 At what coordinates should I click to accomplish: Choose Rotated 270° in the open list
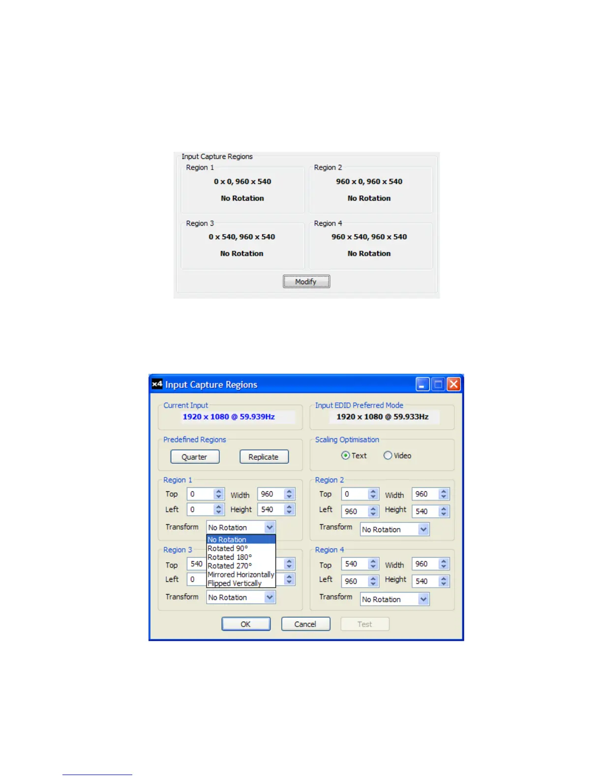click(x=241, y=566)
